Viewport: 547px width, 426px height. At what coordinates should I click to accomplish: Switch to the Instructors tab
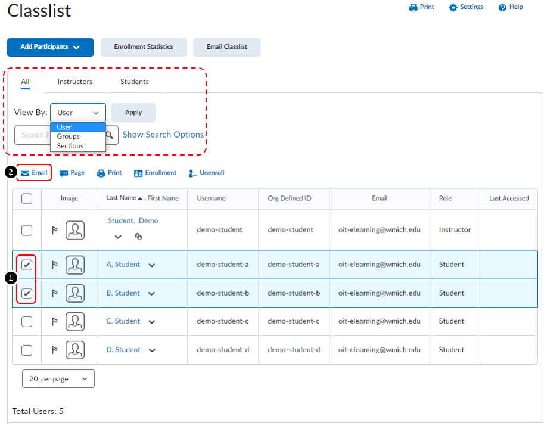coord(75,82)
